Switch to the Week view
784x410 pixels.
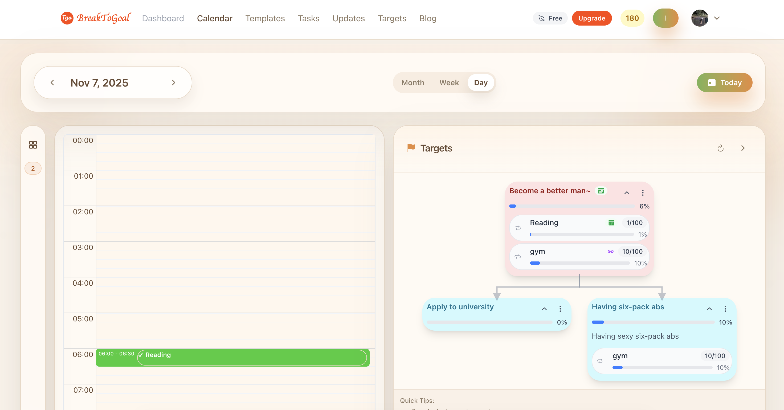pyautogui.click(x=449, y=83)
